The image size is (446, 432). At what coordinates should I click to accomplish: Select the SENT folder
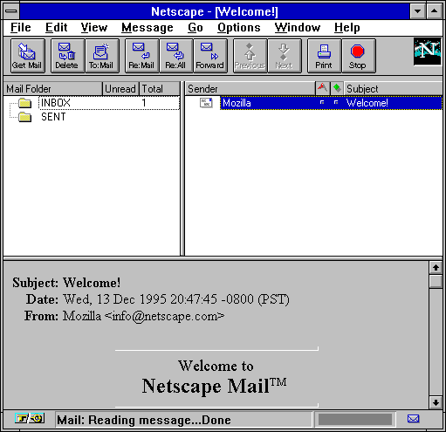[x=53, y=117]
